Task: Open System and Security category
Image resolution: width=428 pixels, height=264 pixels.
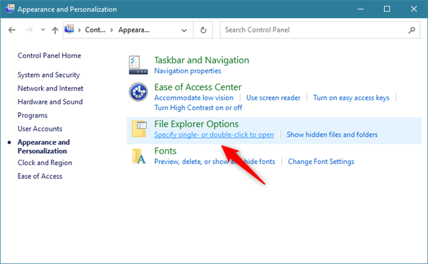Action: (x=49, y=75)
